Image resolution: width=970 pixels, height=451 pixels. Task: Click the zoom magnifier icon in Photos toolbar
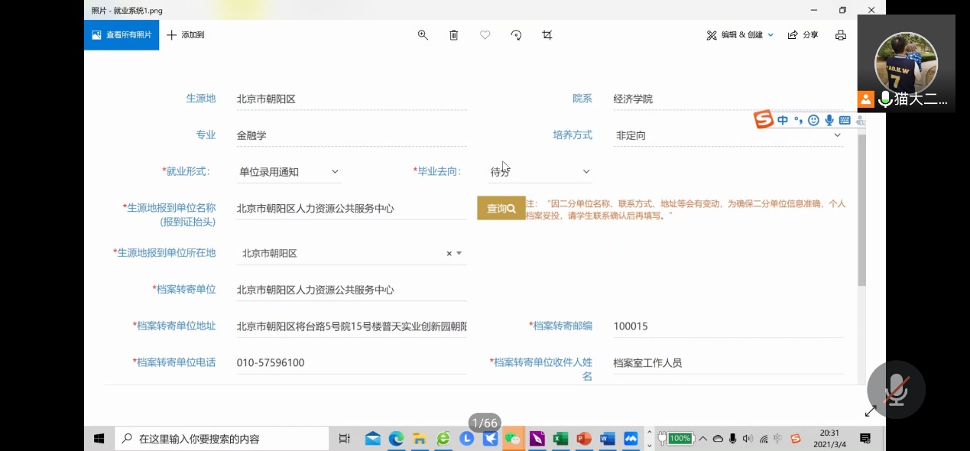[x=423, y=35]
